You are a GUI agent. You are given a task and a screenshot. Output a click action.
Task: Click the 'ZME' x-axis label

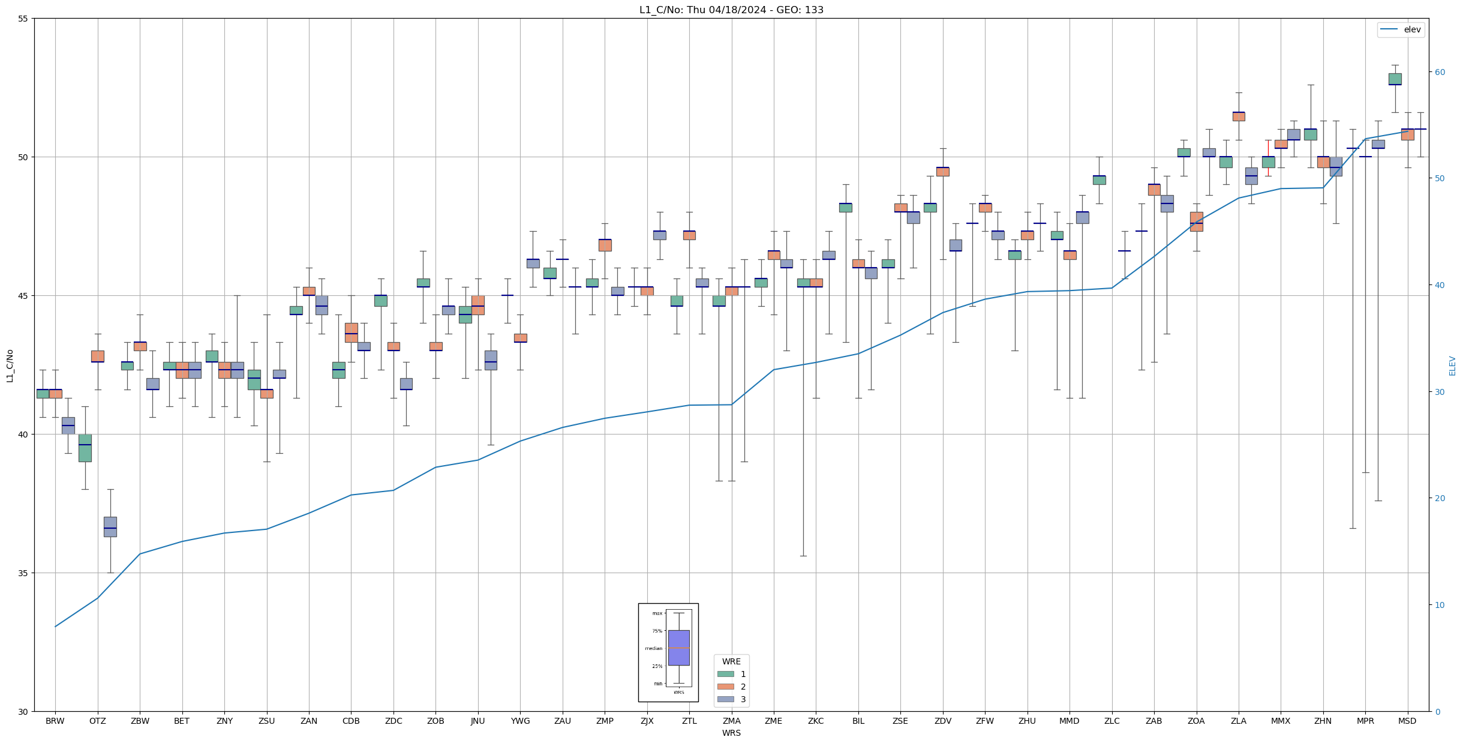774,721
